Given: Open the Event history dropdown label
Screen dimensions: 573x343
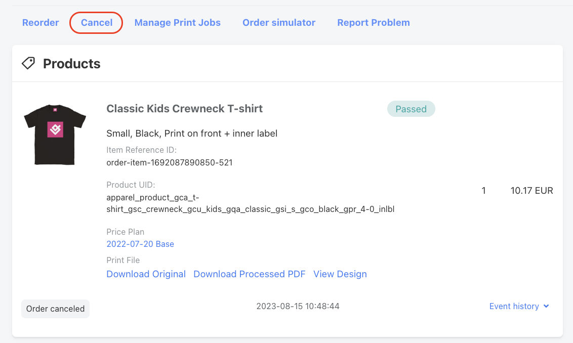Looking at the screenshot, I should [x=514, y=306].
